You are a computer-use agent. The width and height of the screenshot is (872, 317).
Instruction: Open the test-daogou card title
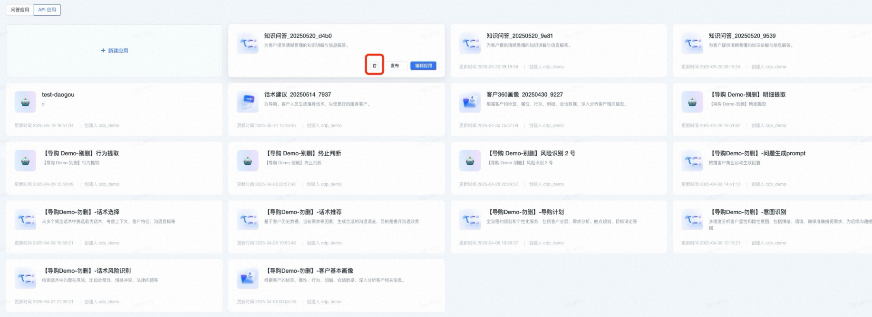(x=58, y=94)
